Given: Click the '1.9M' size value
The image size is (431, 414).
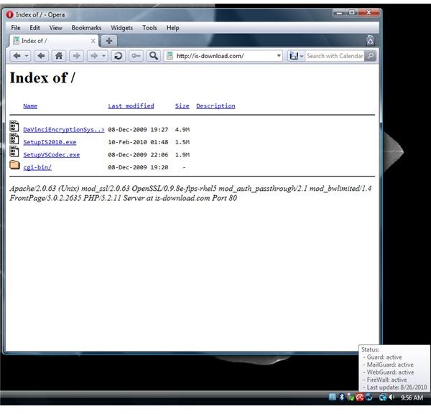Looking at the screenshot, I should 182,155.
